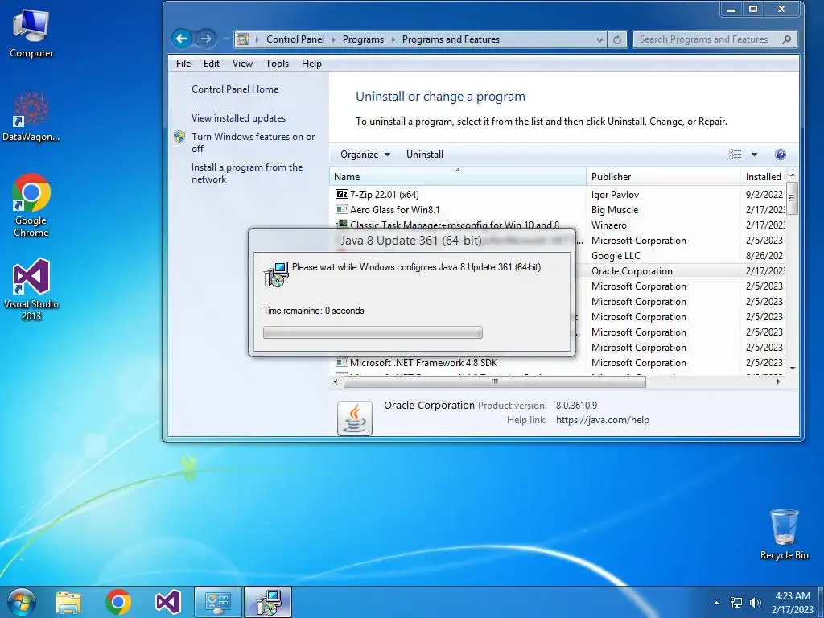The image size is (824, 618).
Task: Open the Edit menu
Action: (x=212, y=64)
